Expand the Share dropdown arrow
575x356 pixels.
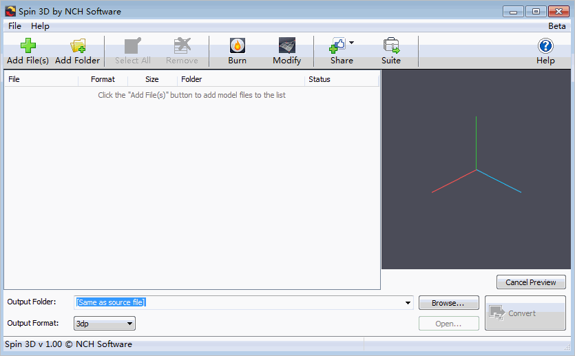tap(351, 43)
